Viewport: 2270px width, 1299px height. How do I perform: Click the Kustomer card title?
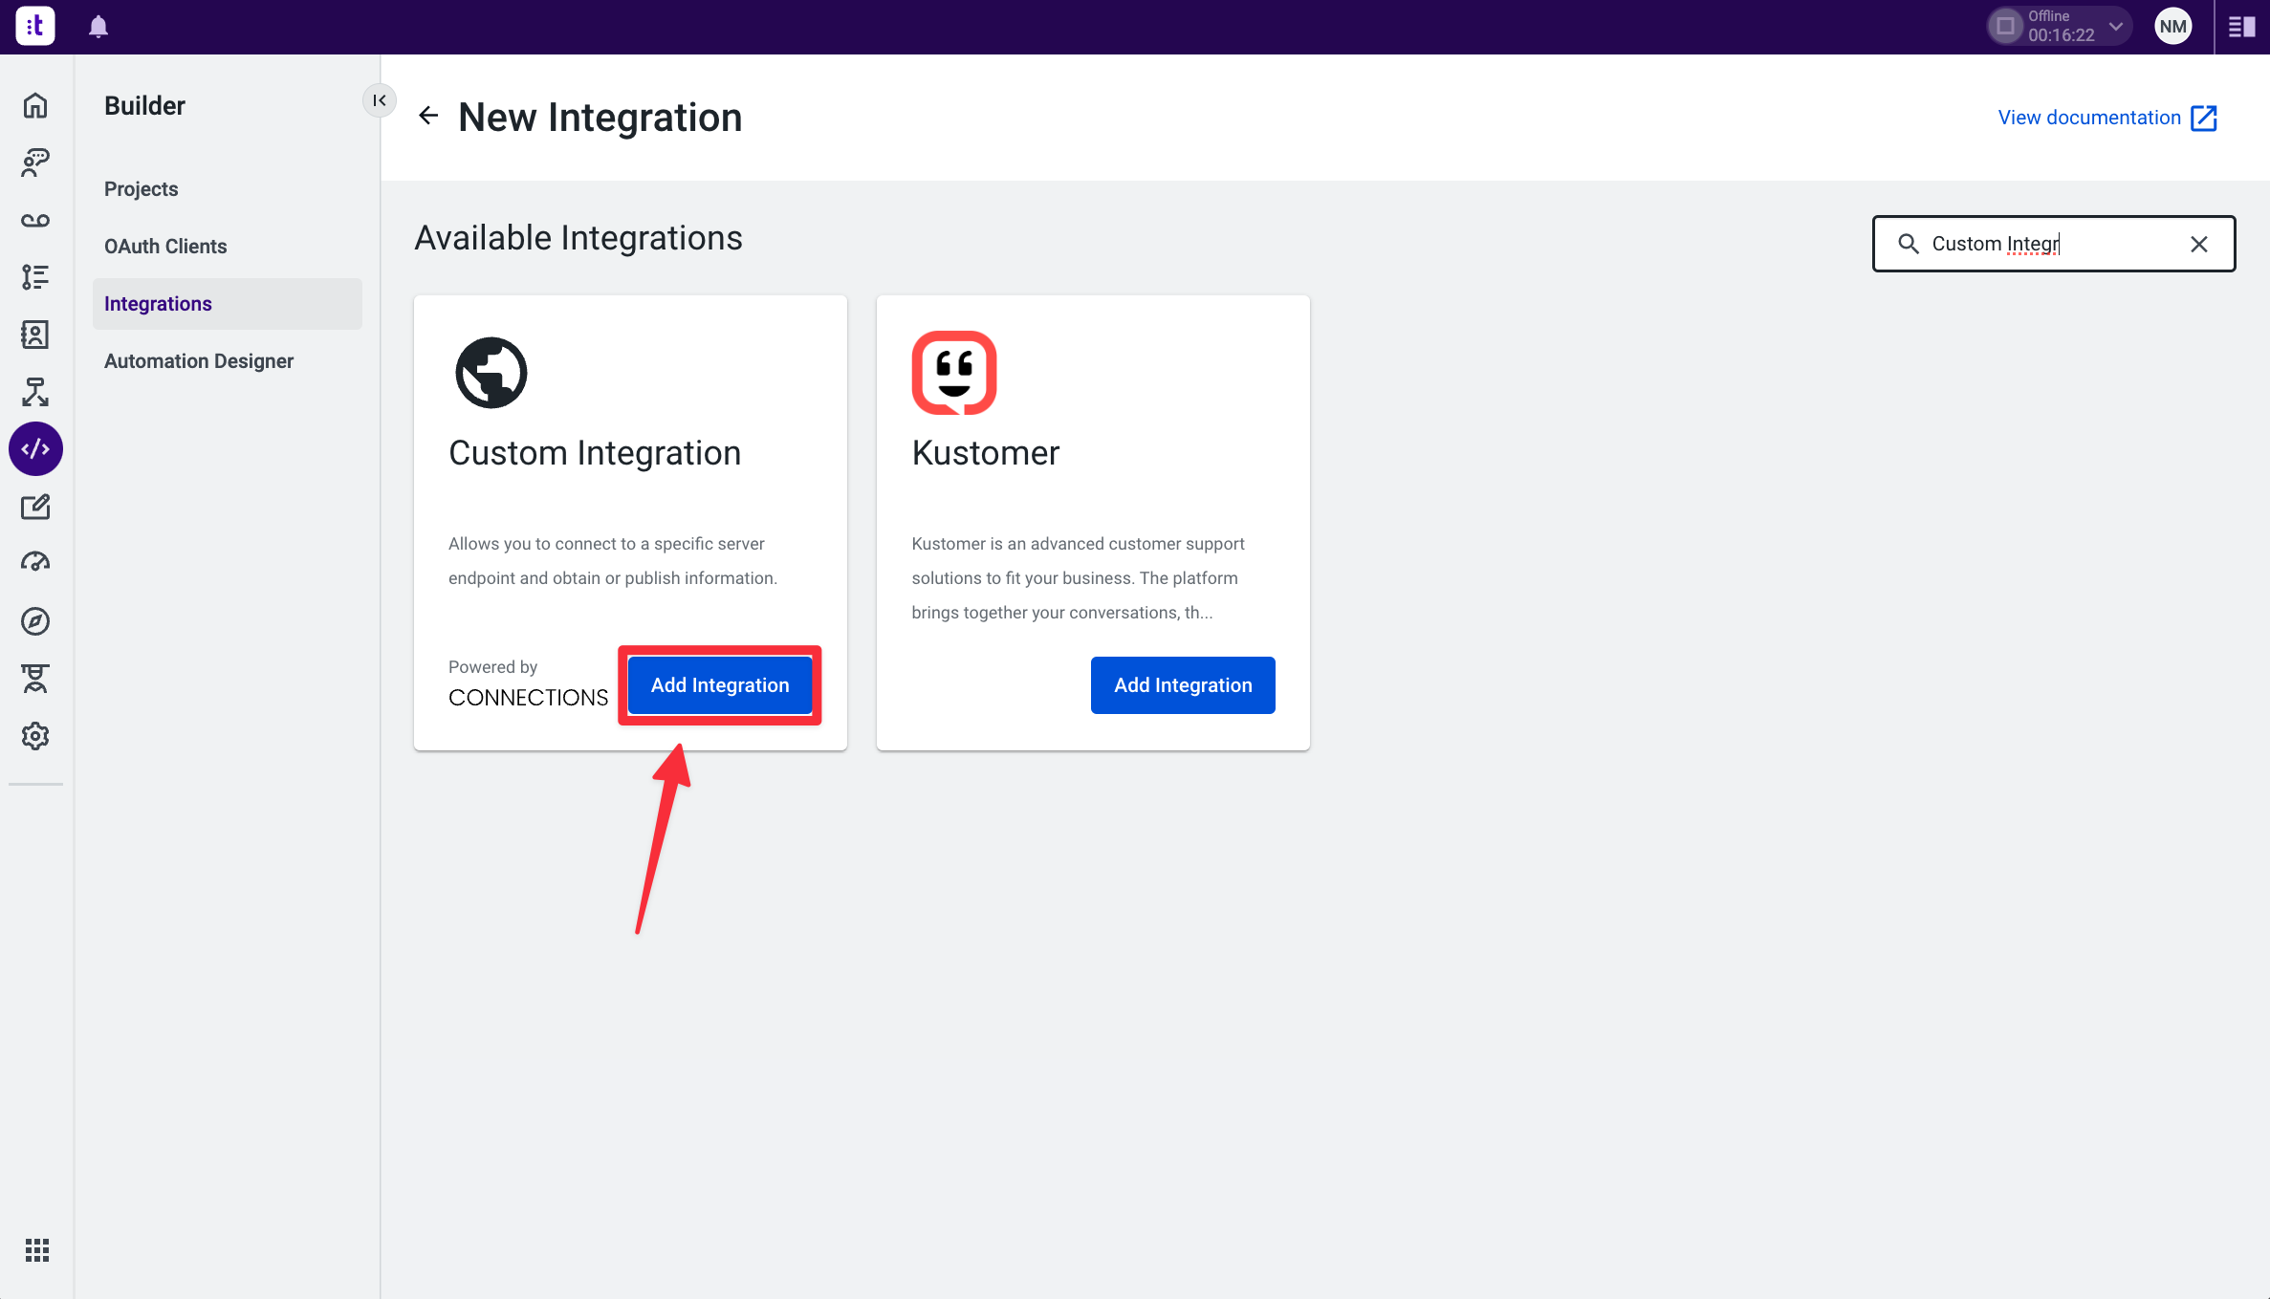(x=986, y=453)
